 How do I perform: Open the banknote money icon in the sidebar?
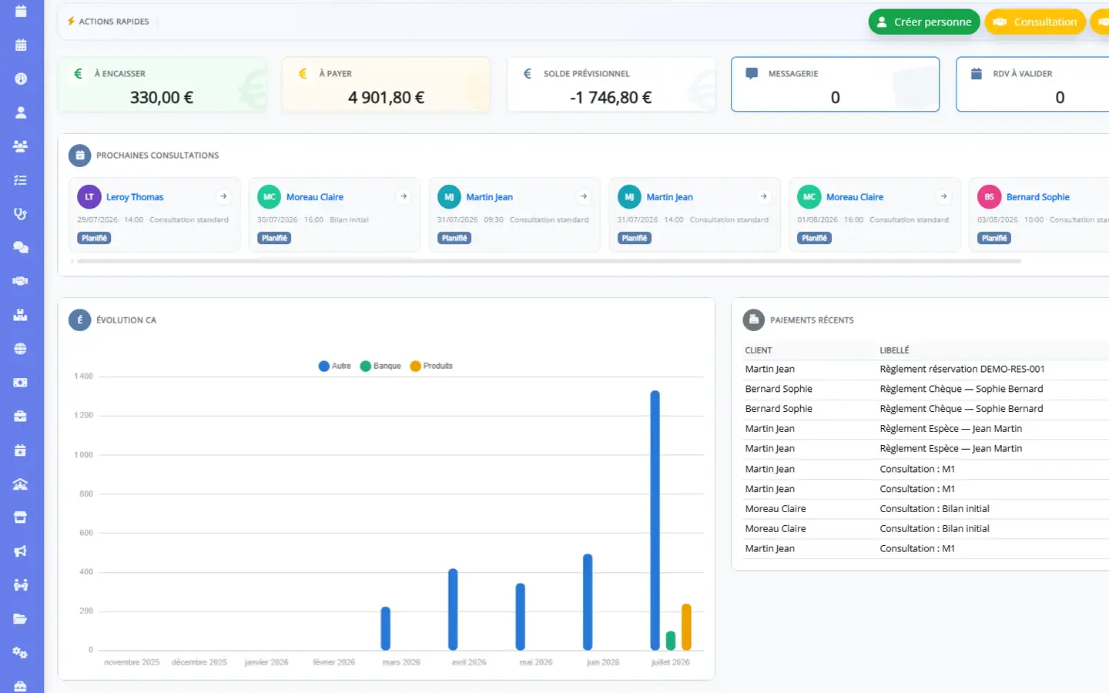21,383
